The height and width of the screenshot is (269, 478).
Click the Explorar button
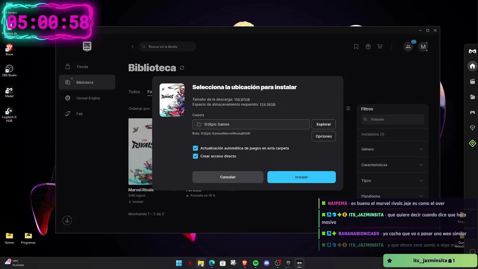point(324,124)
